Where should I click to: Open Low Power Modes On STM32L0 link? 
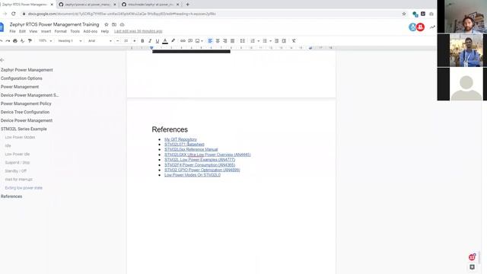click(x=193, y=175)
